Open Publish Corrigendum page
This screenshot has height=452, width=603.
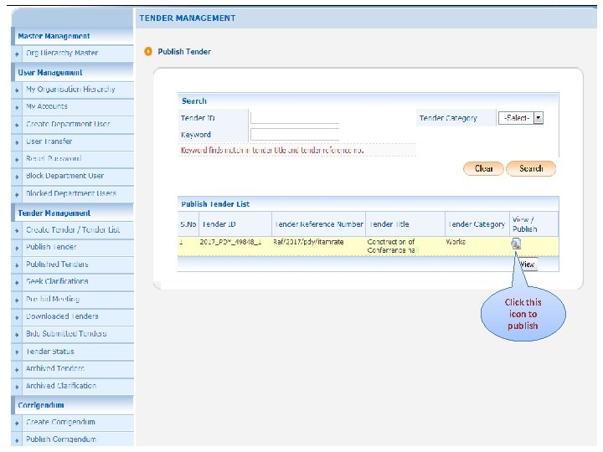61,439
